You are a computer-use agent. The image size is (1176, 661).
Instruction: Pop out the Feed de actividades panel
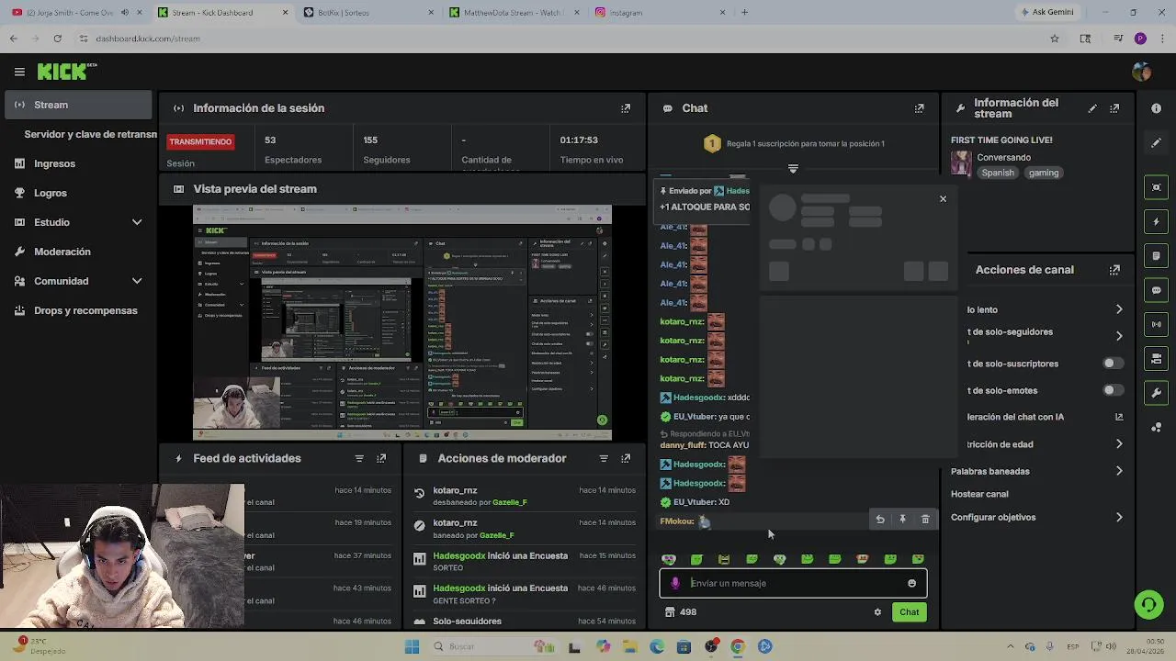pos(381,458)
